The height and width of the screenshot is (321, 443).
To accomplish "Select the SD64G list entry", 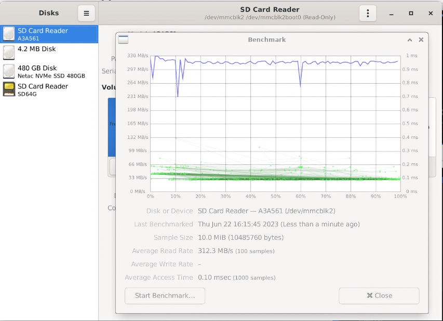I will [49, 89].
